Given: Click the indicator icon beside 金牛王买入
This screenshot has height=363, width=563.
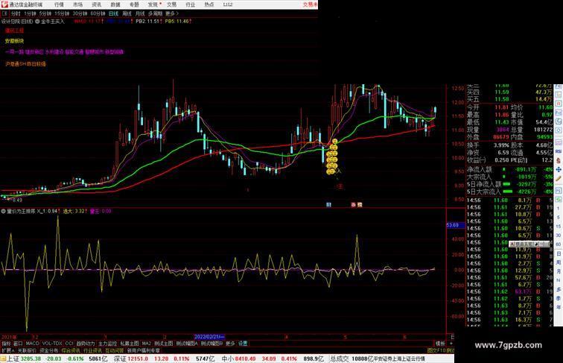Looking at the screenshot, I should (37, 22).
